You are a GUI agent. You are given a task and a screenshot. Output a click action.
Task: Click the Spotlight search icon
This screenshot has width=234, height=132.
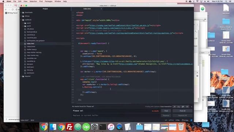coord(226,1)
